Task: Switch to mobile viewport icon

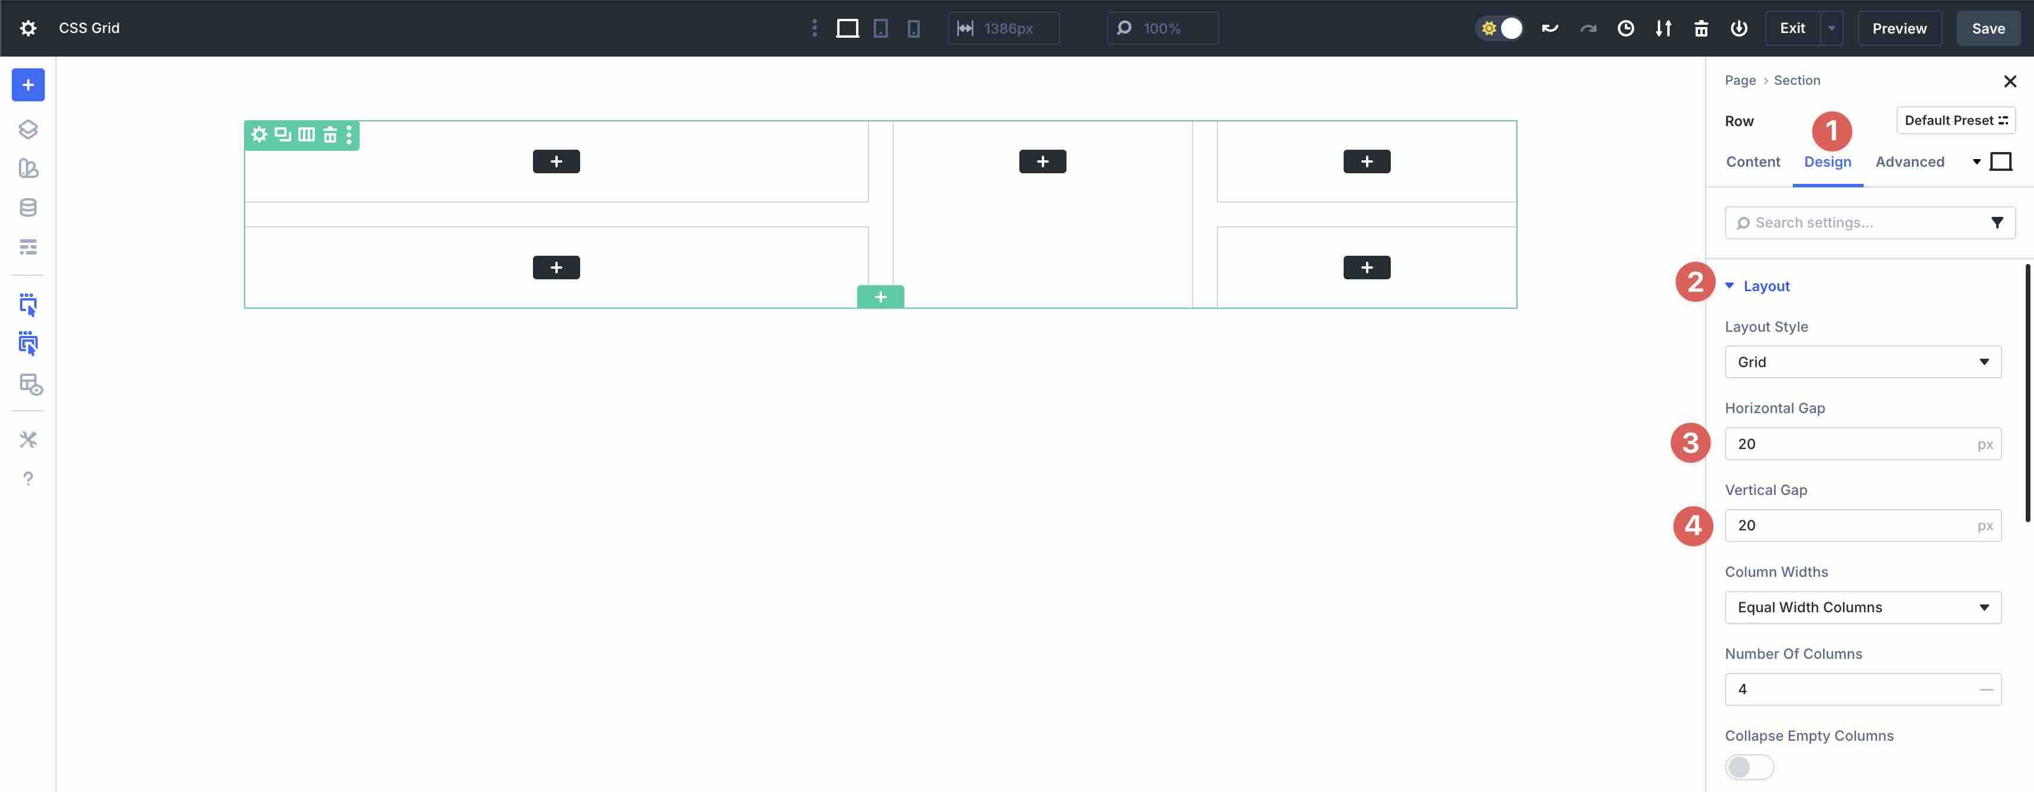Action: pyautogui.click(x=914, y=28)
